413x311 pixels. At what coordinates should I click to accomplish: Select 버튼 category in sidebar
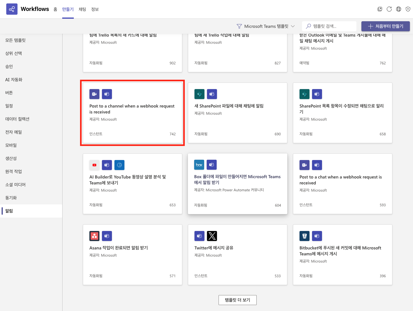tap(31, 93)
